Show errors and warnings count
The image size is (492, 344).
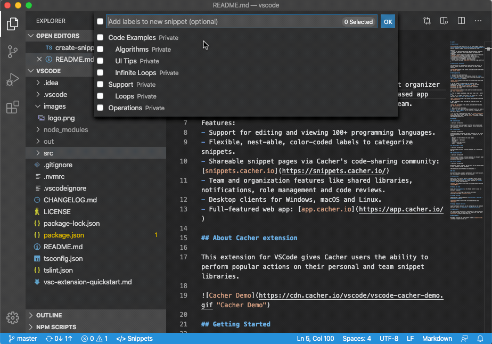tap(94, 339)
